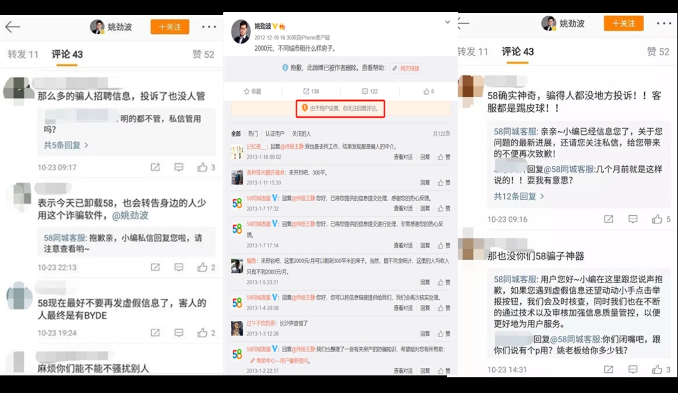Filter comments by 认证用户
The height and width of the screenshot is (393, 678).
coord(274,134)
